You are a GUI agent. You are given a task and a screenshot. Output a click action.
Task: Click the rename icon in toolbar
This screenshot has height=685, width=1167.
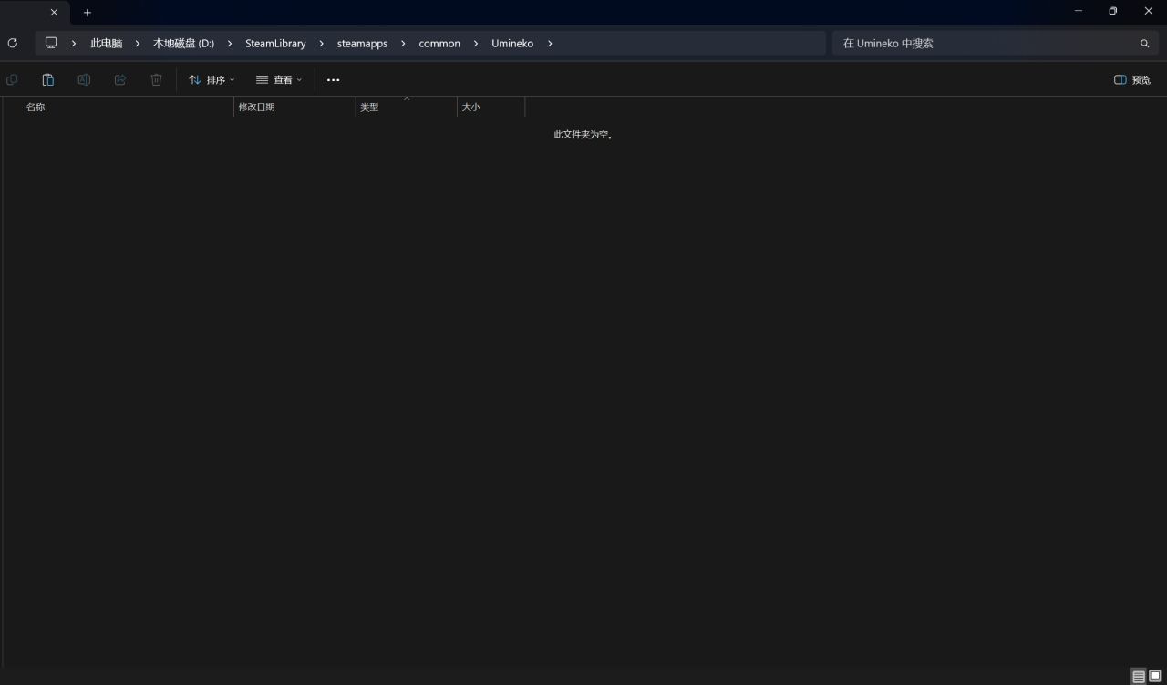pyautogui.click(x=84, y=80)
